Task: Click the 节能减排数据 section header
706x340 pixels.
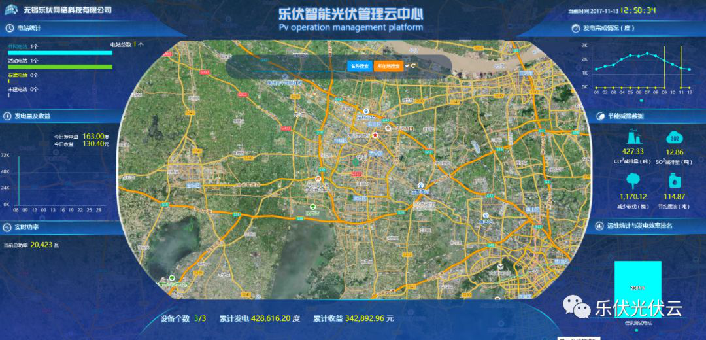Action: (626, 116)
